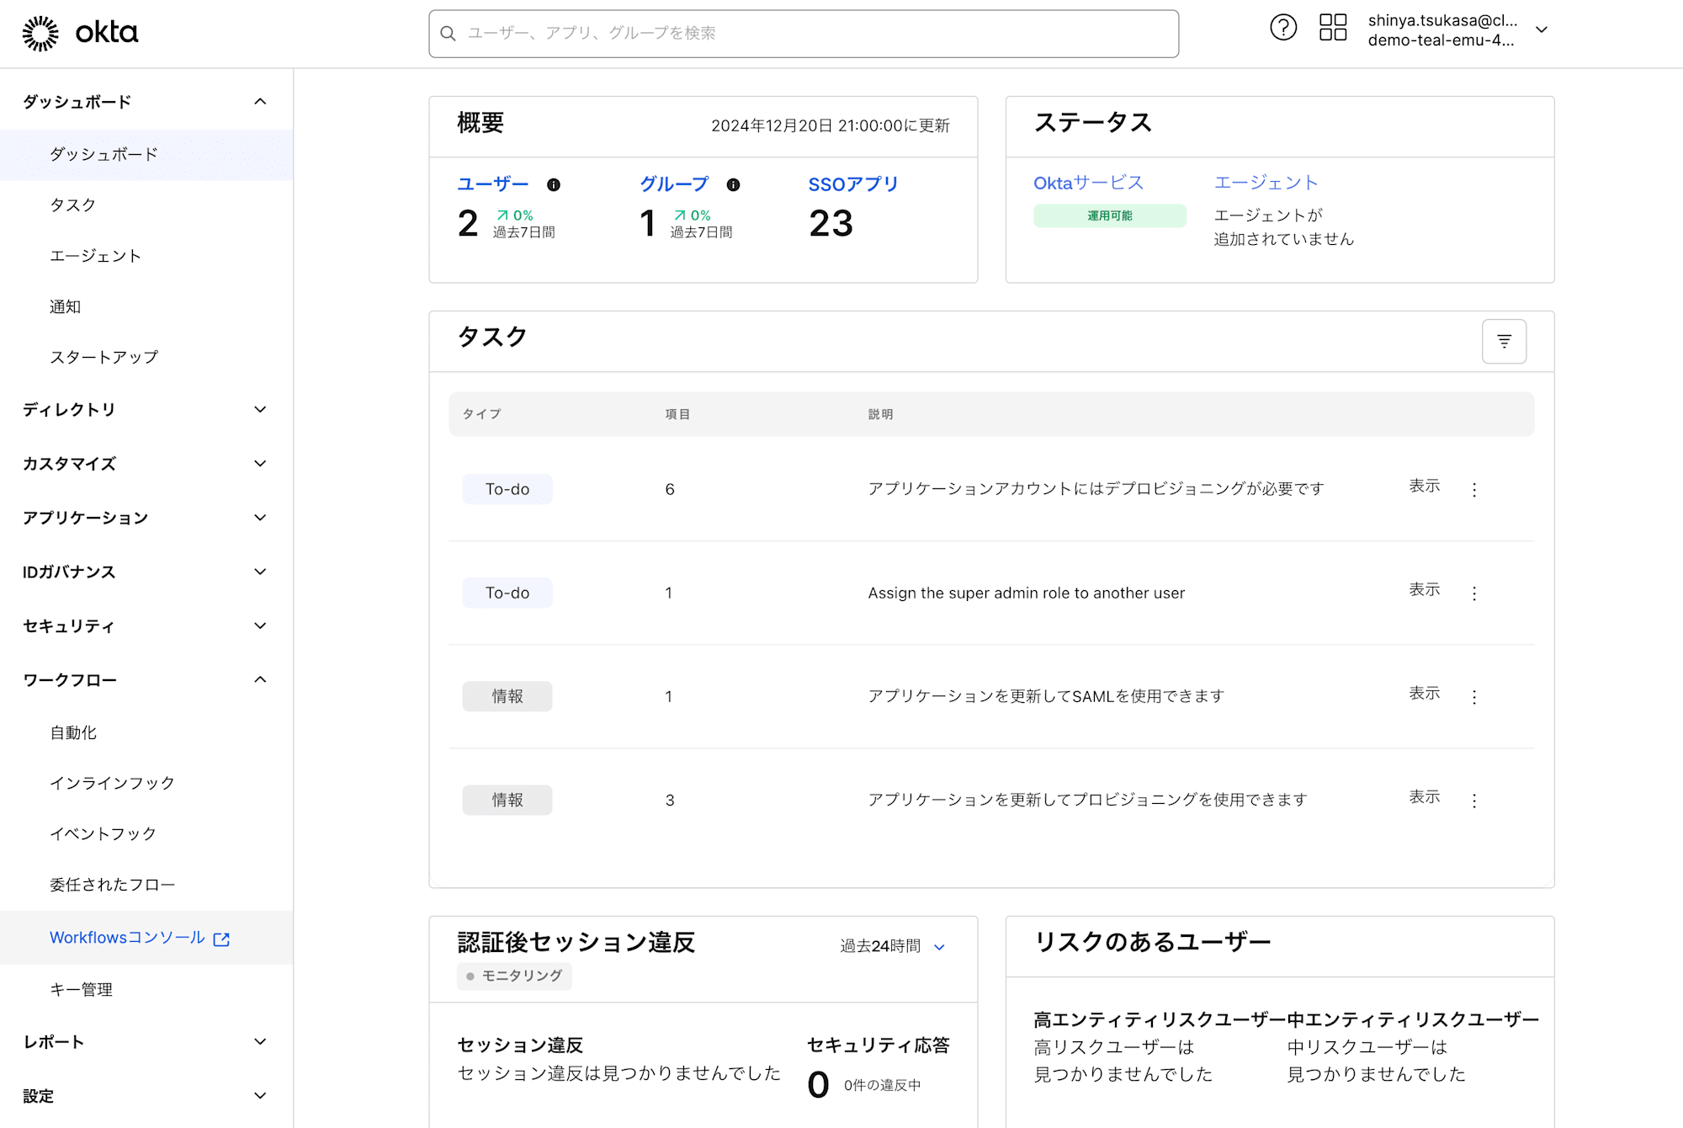Open the タスク filter icon button
Viewport: 1683px width, 1128px height.
[1504, 341]
